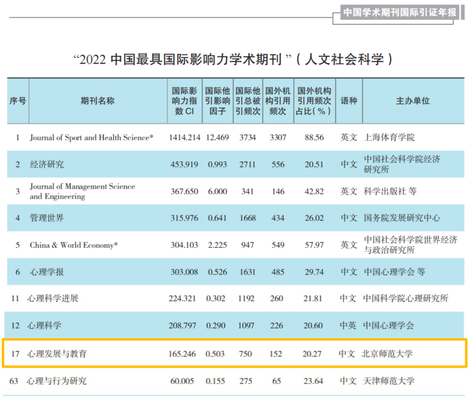
Task: Click the 国际他引影响因子 column header
Action: (217, 101)
